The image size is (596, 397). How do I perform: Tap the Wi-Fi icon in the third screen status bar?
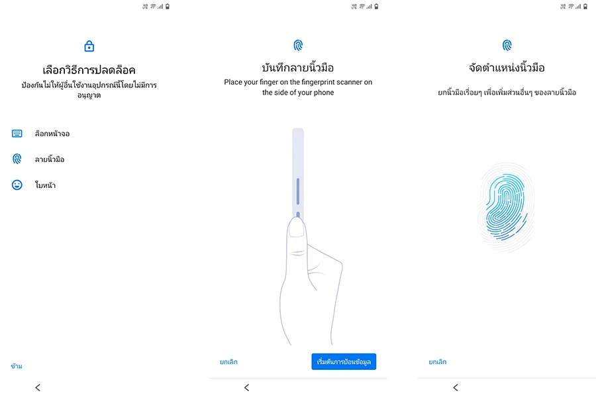[x=571, y=7]
